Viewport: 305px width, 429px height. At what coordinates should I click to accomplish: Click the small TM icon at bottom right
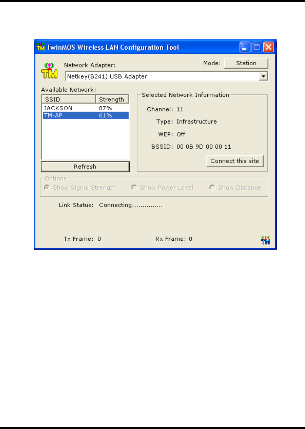pos(266,240)
